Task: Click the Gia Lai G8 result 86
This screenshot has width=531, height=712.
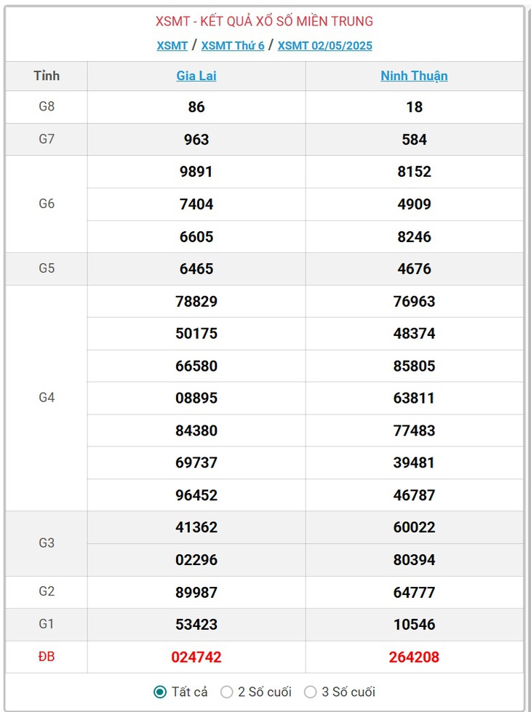Action: point(196,107)
